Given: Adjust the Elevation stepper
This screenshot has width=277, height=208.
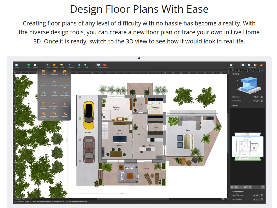Looking at the screenshot, I should pyautogui.click(x=262, y=97).
